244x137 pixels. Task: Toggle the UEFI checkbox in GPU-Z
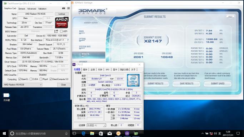point(61,31)
